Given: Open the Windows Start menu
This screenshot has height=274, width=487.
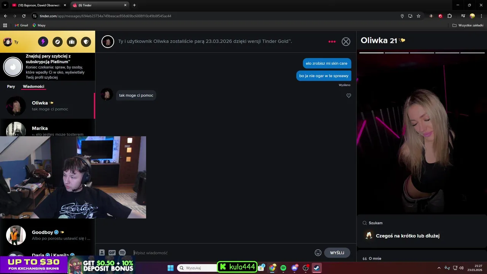Looking at the screenshot, I should click(x=170, y=268).
